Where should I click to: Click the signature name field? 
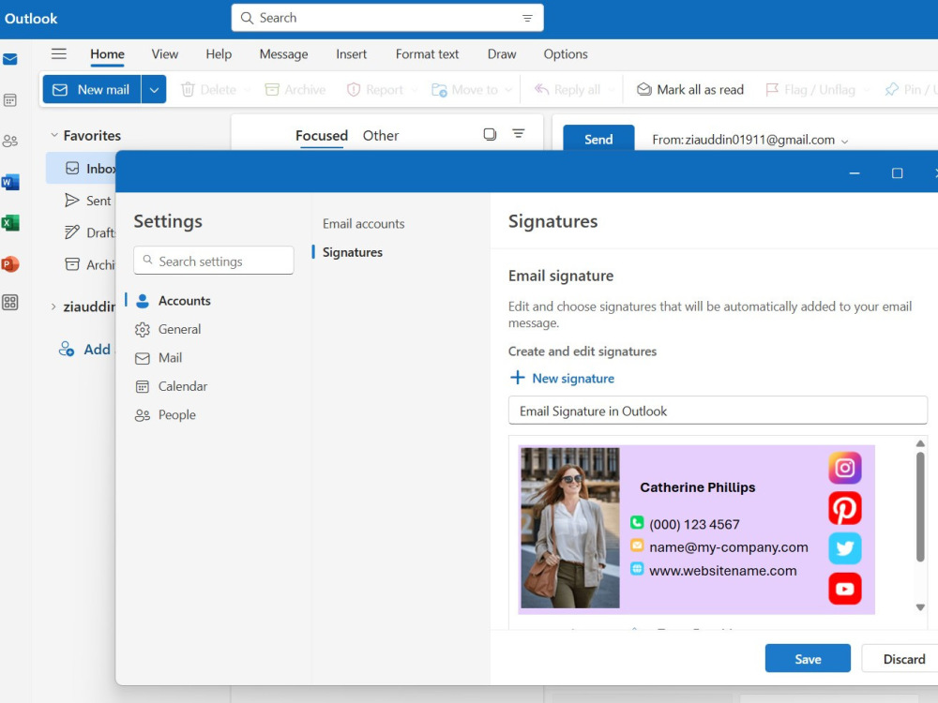718,411
